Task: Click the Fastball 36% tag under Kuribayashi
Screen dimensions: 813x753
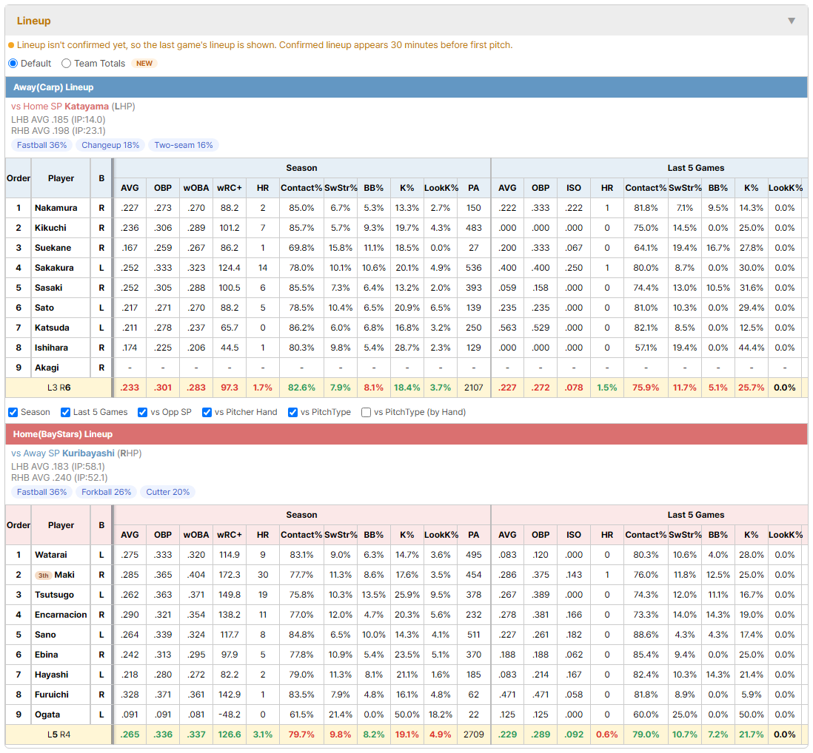Action: [42, 492]
